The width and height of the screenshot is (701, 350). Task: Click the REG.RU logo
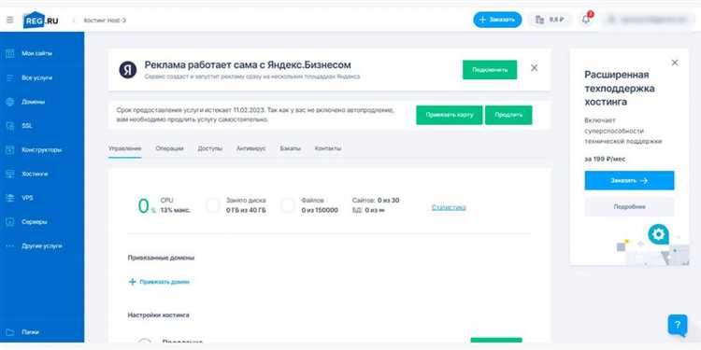(41, 21)
